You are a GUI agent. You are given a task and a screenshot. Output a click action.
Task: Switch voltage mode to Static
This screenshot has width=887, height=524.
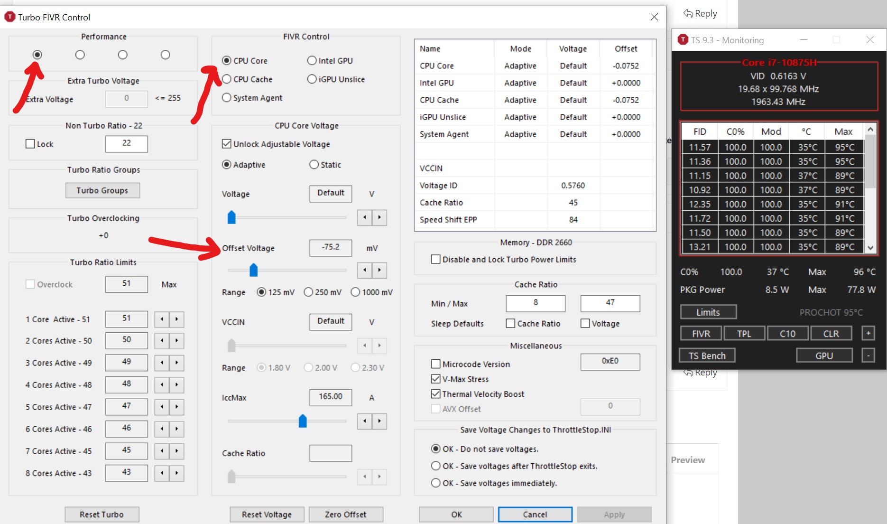[x=325, y=165]
